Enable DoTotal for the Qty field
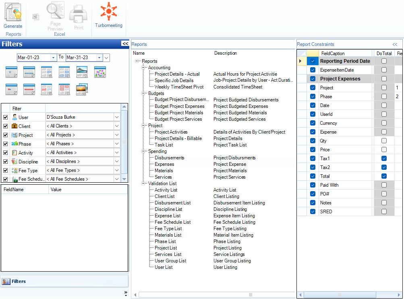This screenshot has width=404, height=299. [384, 140]
